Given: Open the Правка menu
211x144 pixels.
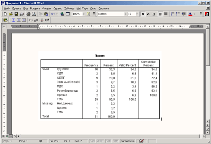Looking at the screenshot, I should (x=16, y=8).
